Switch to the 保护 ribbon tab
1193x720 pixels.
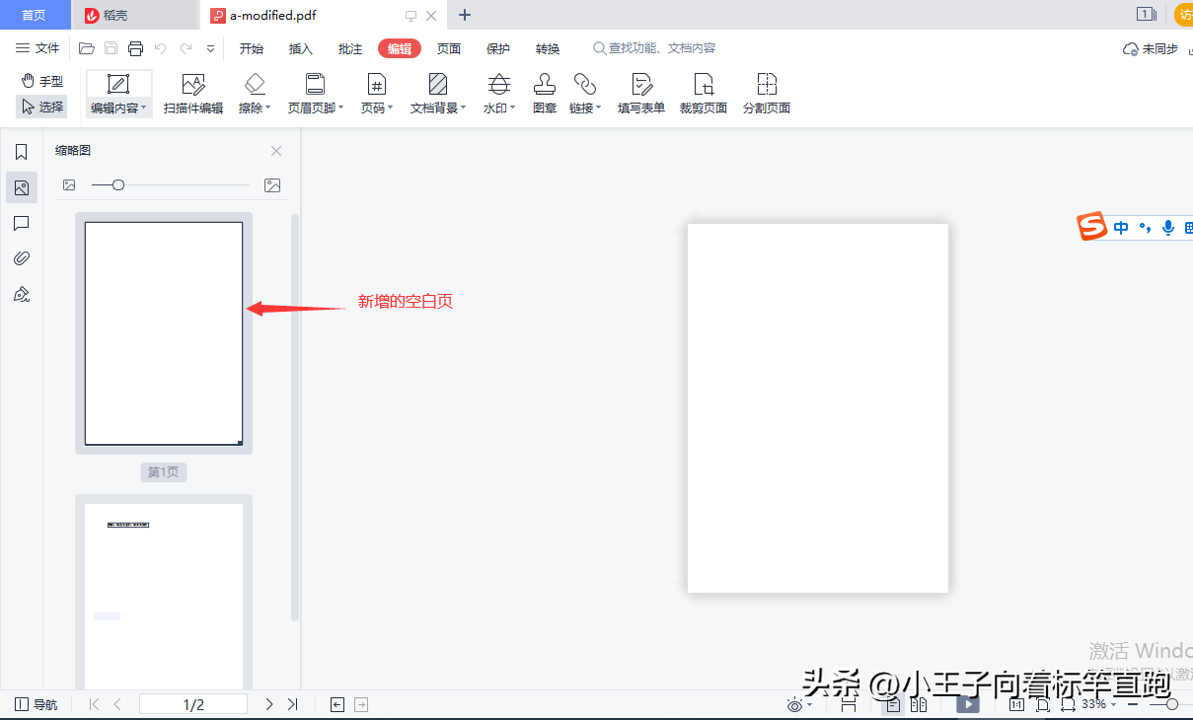click(x=498, y=48)
